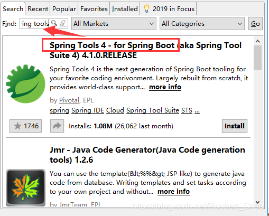
Task: Open more info for Spring Tools 4
Action: pos(165,87)
